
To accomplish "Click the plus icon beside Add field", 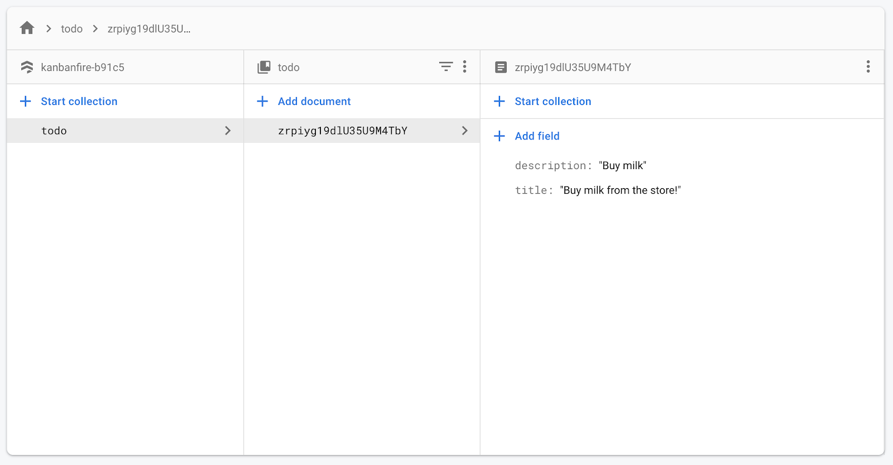I will click(500, 136).
